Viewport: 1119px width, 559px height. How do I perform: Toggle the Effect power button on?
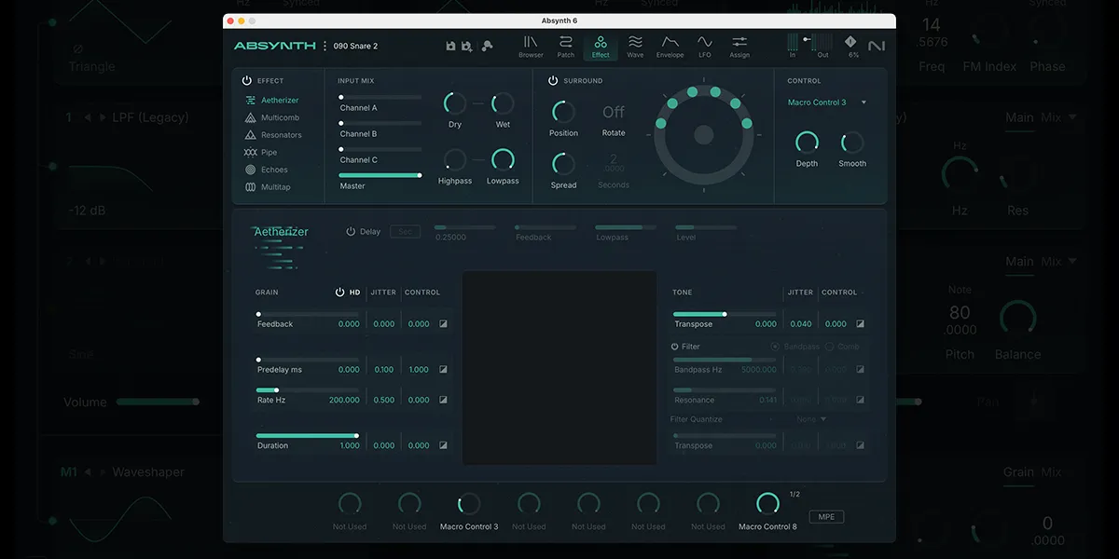pyautogui.click(x=245, y=82)
